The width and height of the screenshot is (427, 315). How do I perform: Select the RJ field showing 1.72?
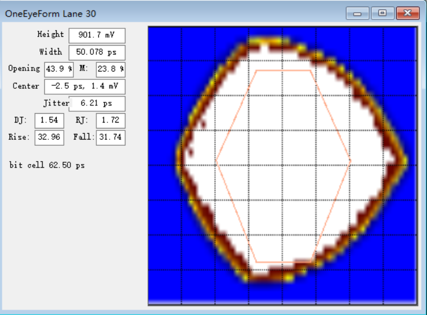coord(110,121)
